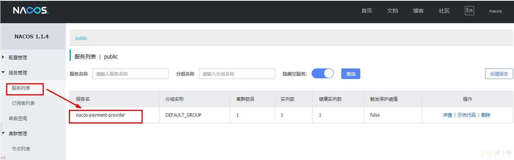This screenshot has height=160, width=514.
Task: Click the 创建服务 button
Action: pos(499,74)
